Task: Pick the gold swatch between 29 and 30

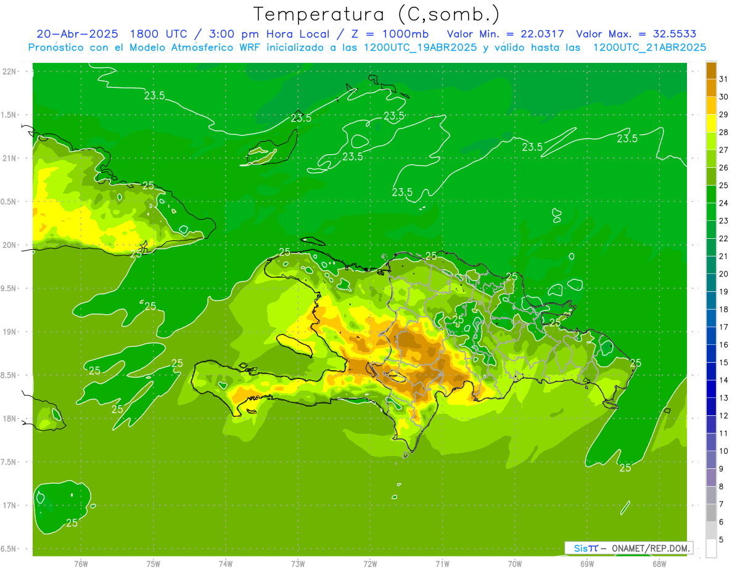Action: [711, 106]
